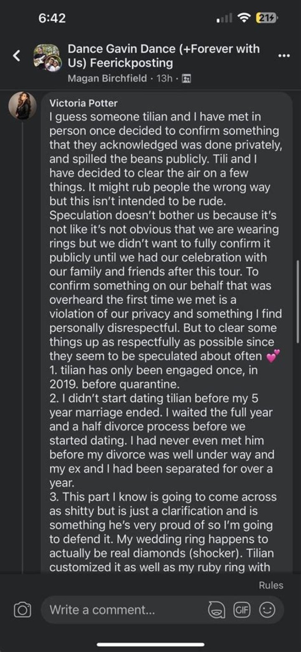Tap the back chevron to exit the post

click(16, 56)
